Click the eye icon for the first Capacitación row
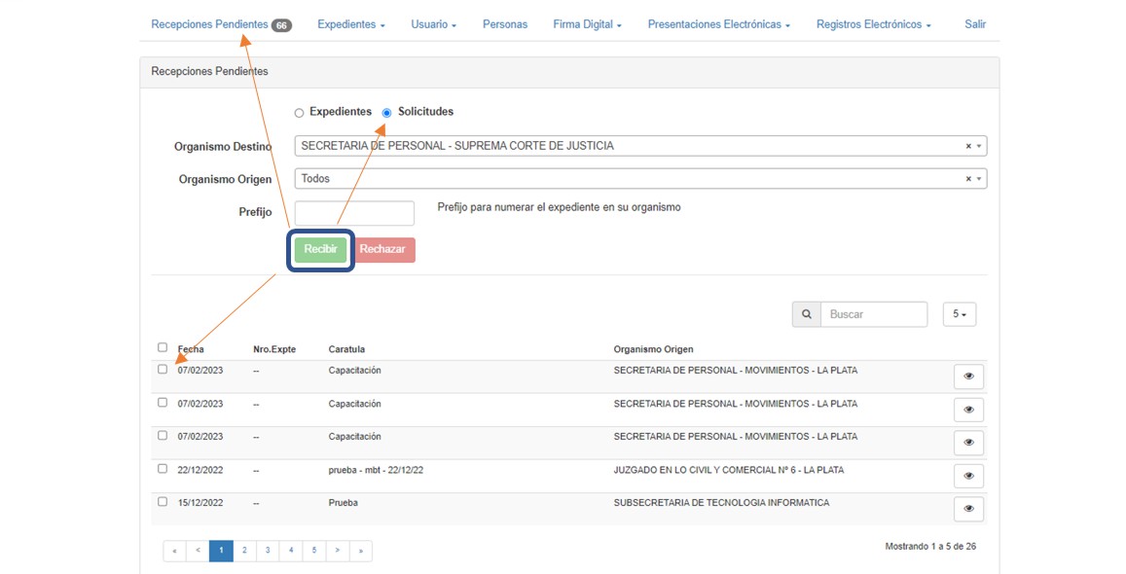Screen dimensions: 1126x574 [x=968, y=377]
